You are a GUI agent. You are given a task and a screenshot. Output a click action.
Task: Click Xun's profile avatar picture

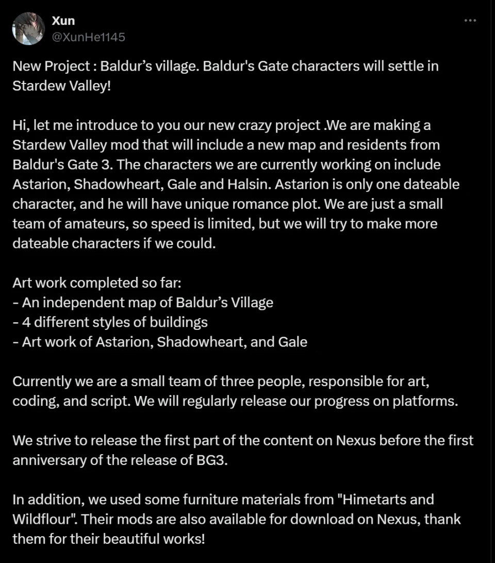[x=28, y=28]
